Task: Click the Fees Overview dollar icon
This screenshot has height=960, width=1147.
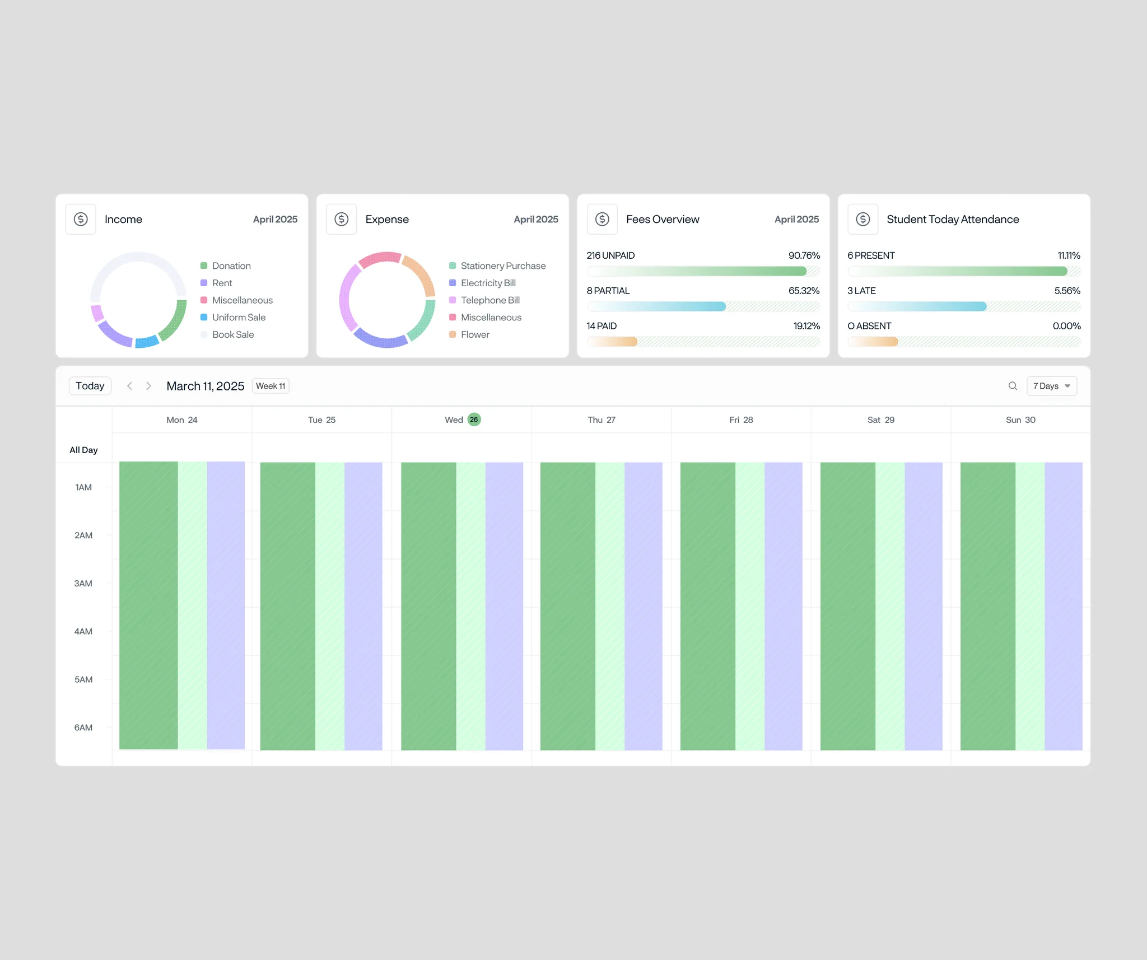Action: 602,219
